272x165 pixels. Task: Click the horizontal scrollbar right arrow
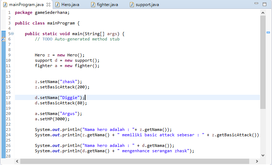pyautogui.click(x=257, y=161)
